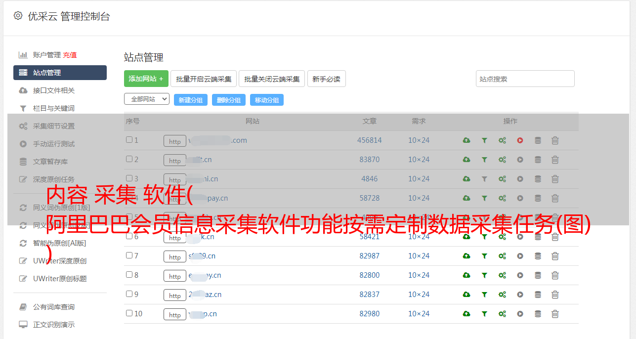Open the 全部网站 group dropdown
Image resolution: width=636 pixels, height=339 pixels.
click(x=147, y=99)
